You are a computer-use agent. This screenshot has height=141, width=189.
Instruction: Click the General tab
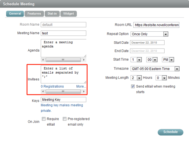pyautogui.click(x=15, y=14)
